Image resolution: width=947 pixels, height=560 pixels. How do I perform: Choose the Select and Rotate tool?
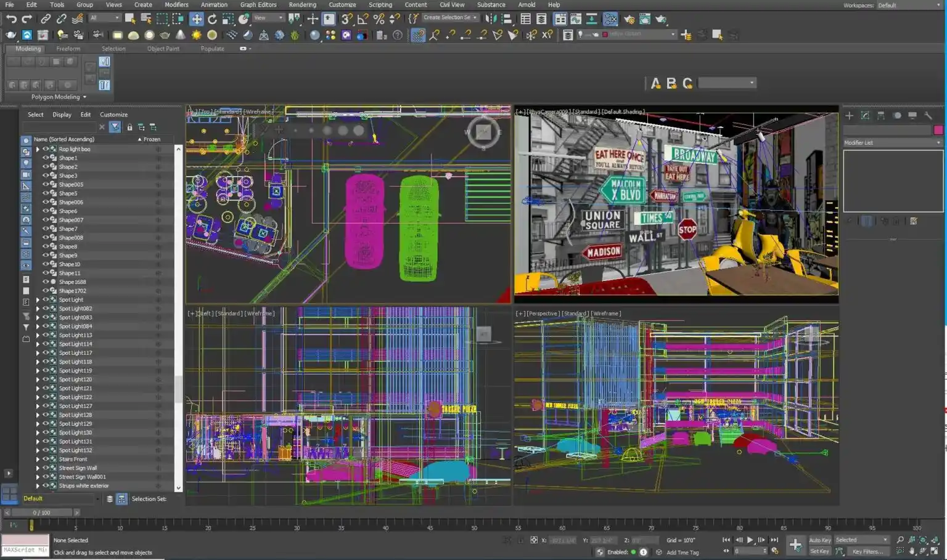212,19
